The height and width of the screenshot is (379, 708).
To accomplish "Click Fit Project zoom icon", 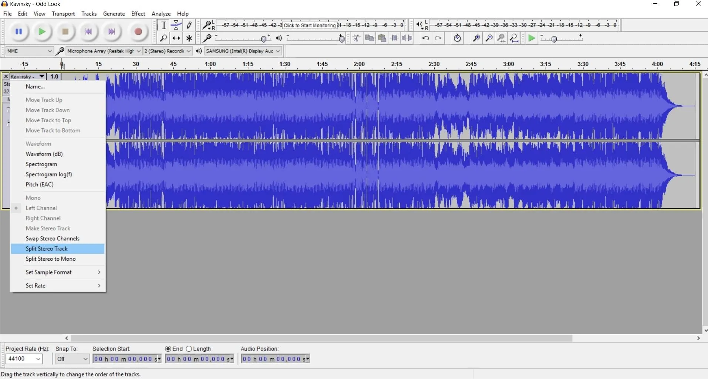I will coord(515,38).
